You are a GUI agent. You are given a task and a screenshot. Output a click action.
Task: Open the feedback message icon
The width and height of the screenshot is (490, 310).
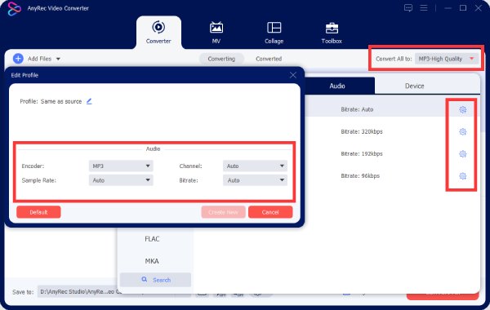pyautogui.click(x=408, y=8)
